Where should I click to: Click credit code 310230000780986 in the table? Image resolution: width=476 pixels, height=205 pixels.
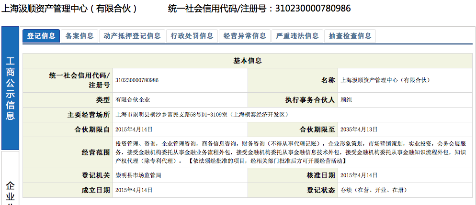[137, 80]
